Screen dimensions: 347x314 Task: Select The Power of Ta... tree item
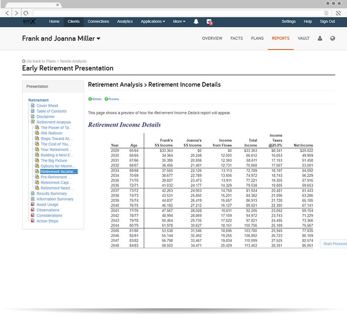pos(56,128)
